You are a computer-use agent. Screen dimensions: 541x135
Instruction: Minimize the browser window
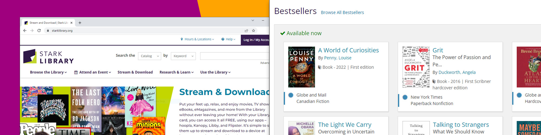[263, 20]
